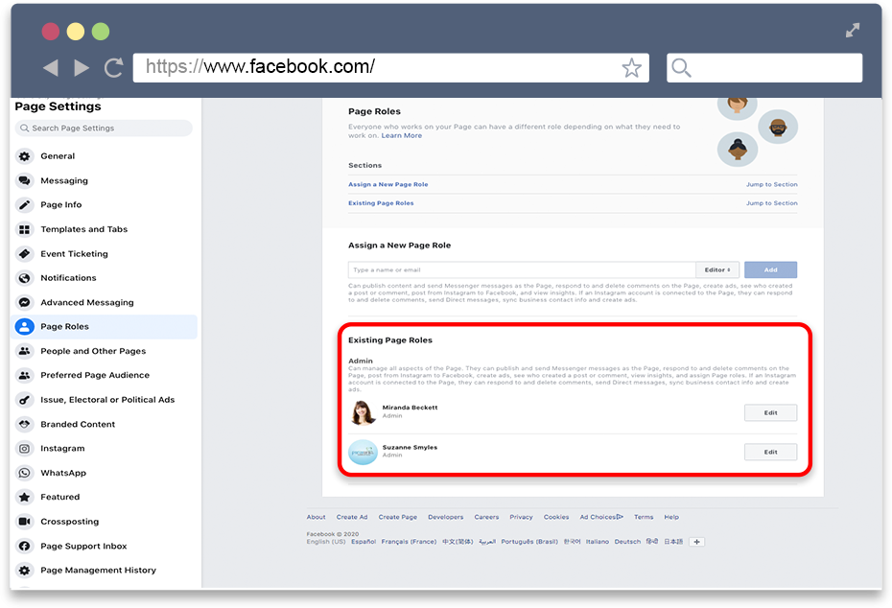Edit Miranda Beckett's admin role
Viewport: 892px width, 608px height.
coord(770,413)
